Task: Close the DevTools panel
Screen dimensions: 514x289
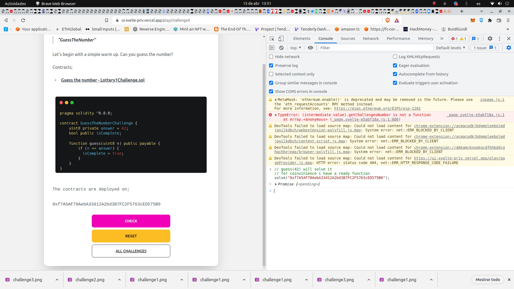Action: pyautogui.click(x=509, y=39)
